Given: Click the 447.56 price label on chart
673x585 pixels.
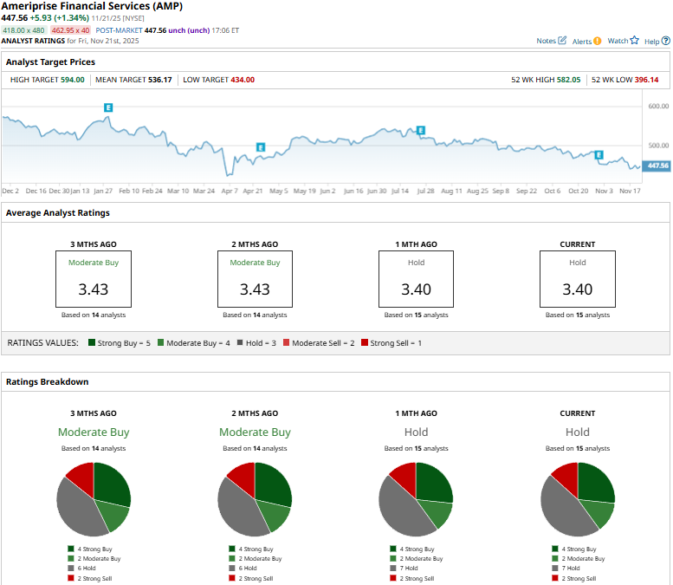Looking at the screenshot, I should [657, 166].
